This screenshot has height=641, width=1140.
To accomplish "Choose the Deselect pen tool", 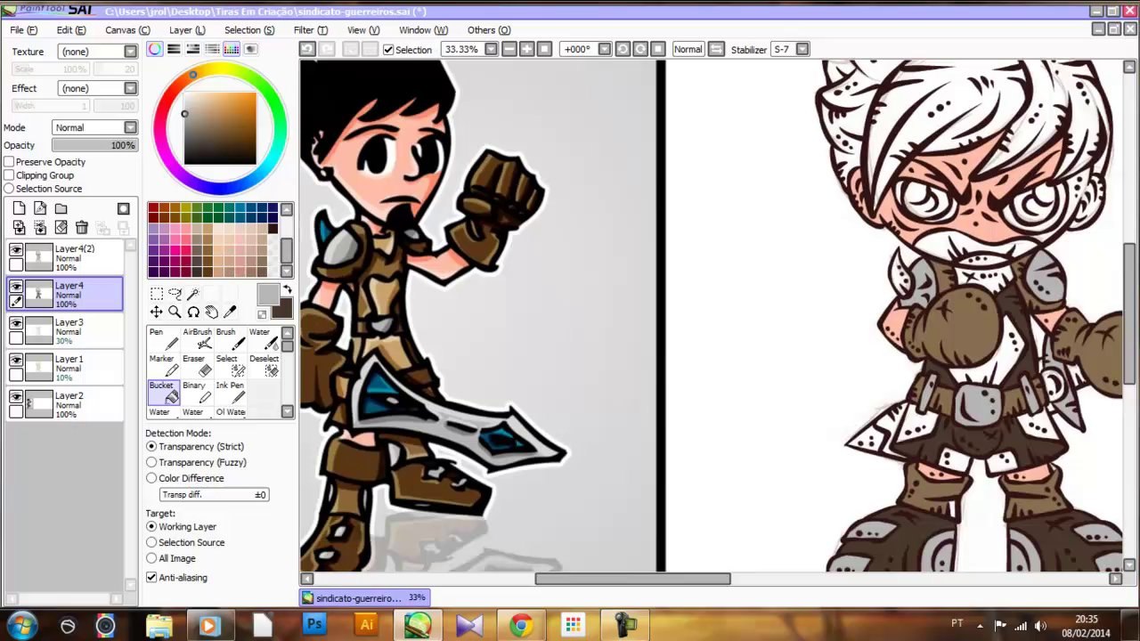I will (x=263, y=366).
